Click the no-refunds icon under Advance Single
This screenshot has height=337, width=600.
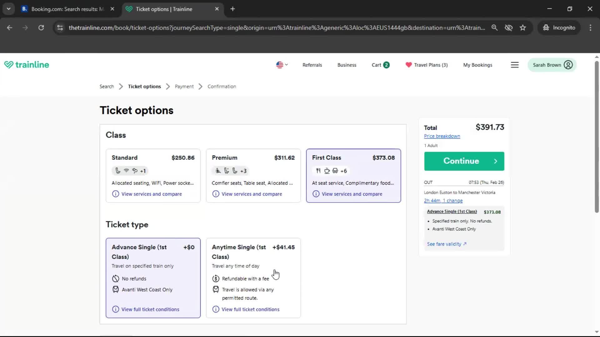[115, 278]
